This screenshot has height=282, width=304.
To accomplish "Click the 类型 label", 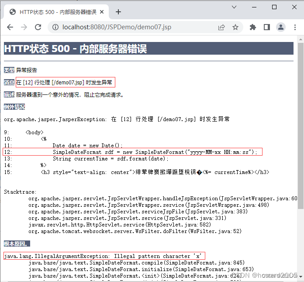I will click(9, 70).
